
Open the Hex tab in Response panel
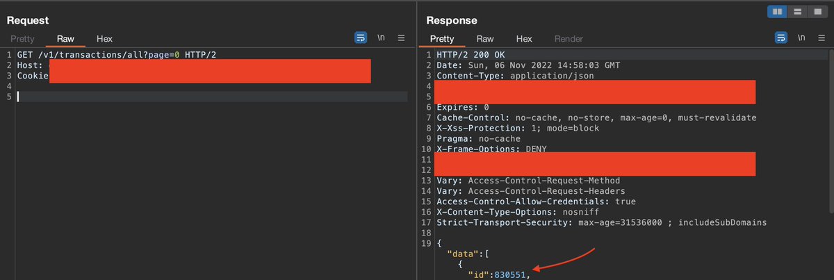(524, 39)
